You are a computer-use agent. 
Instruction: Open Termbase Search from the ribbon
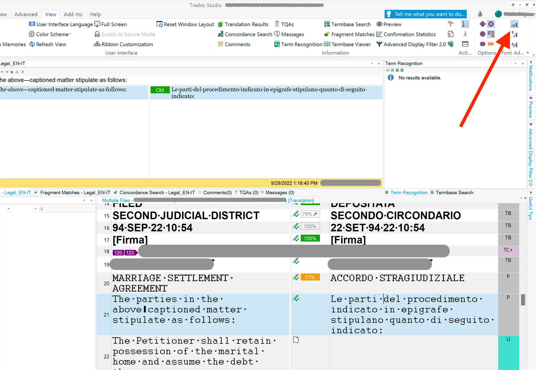pyautogui.click(x=347, y=24)
